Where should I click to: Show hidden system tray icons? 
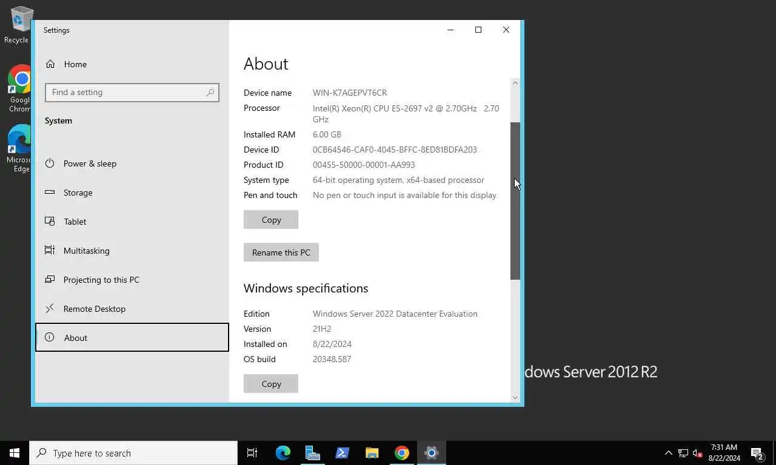(x=669, y=453)
